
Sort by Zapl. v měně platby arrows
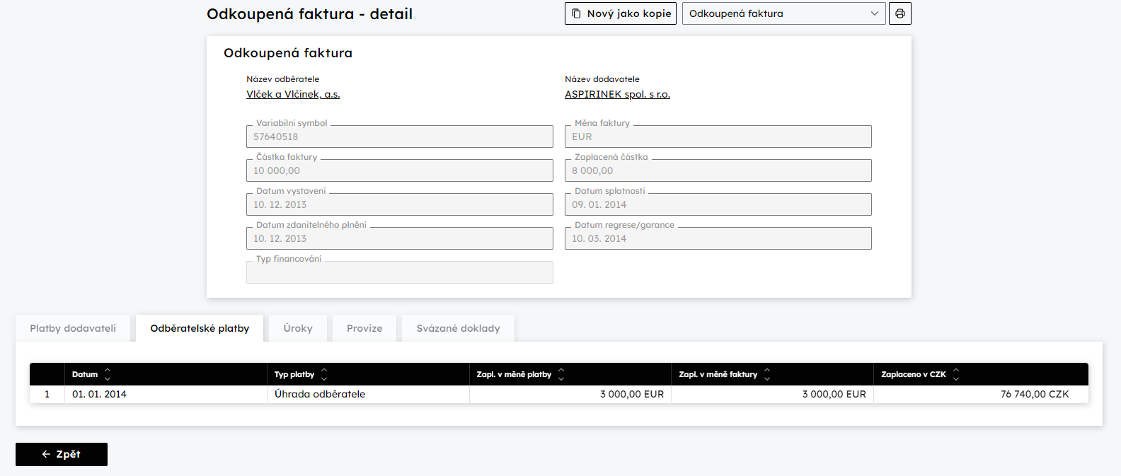tap(561, 374)
